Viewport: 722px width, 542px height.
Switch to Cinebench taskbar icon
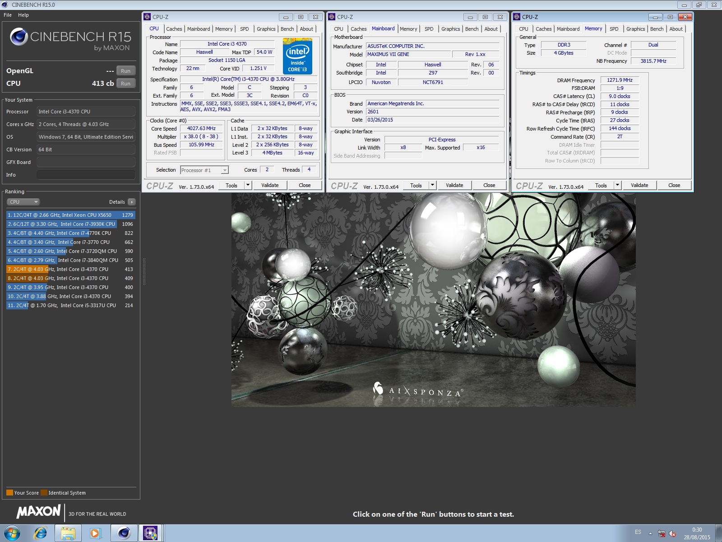coord(123,533)
